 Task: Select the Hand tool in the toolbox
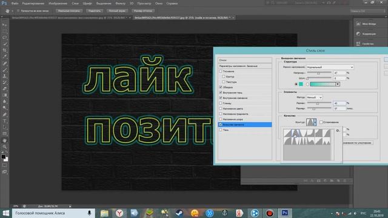pyautogui.click(x=4, y=140)
